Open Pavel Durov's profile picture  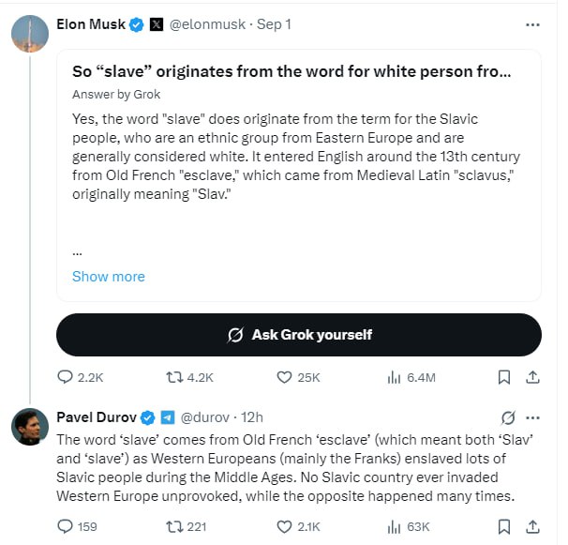(x=30, y=427)
